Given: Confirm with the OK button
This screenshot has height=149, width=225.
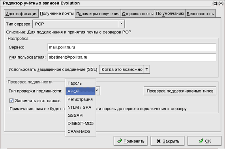Looking at the screenshot, I should point(204,141).
